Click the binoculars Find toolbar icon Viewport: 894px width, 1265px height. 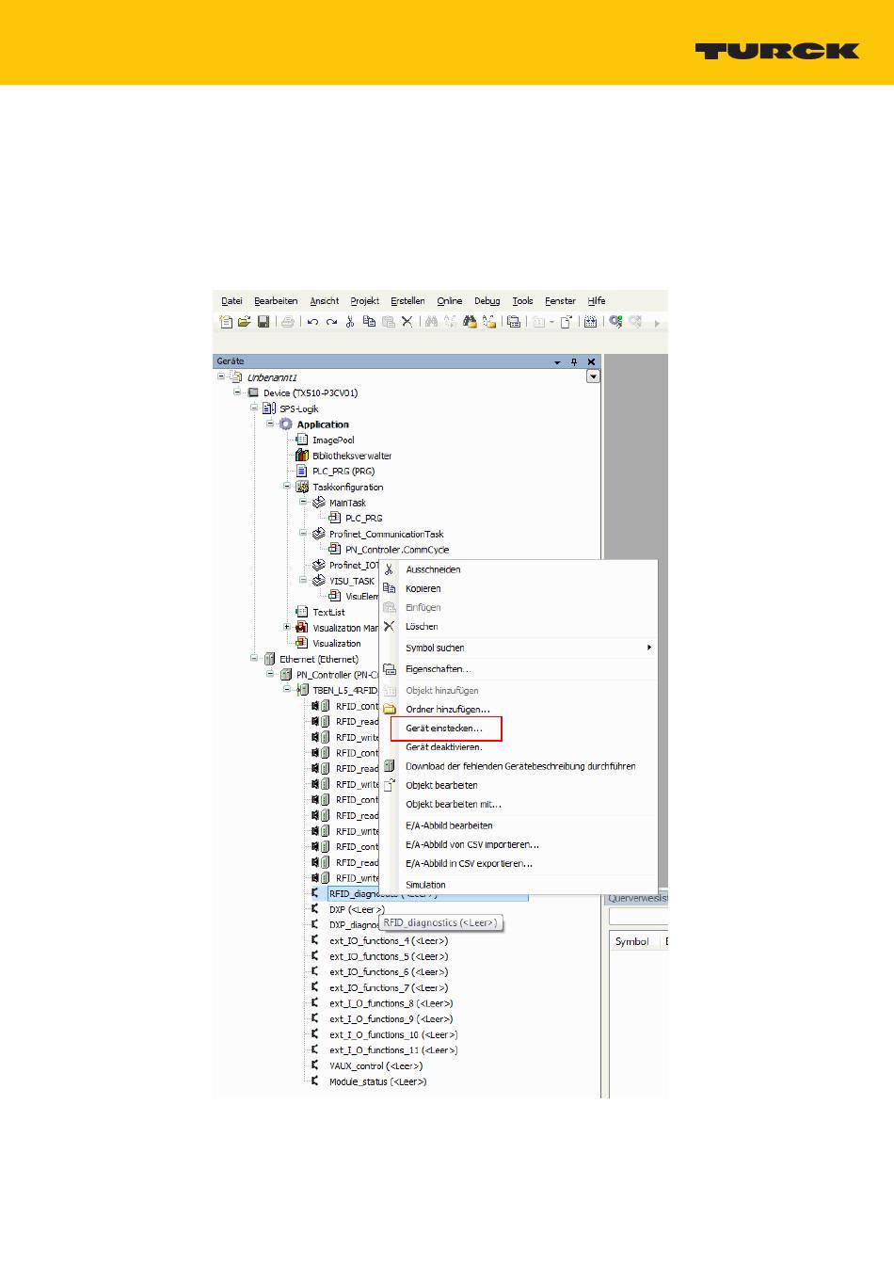431,322
